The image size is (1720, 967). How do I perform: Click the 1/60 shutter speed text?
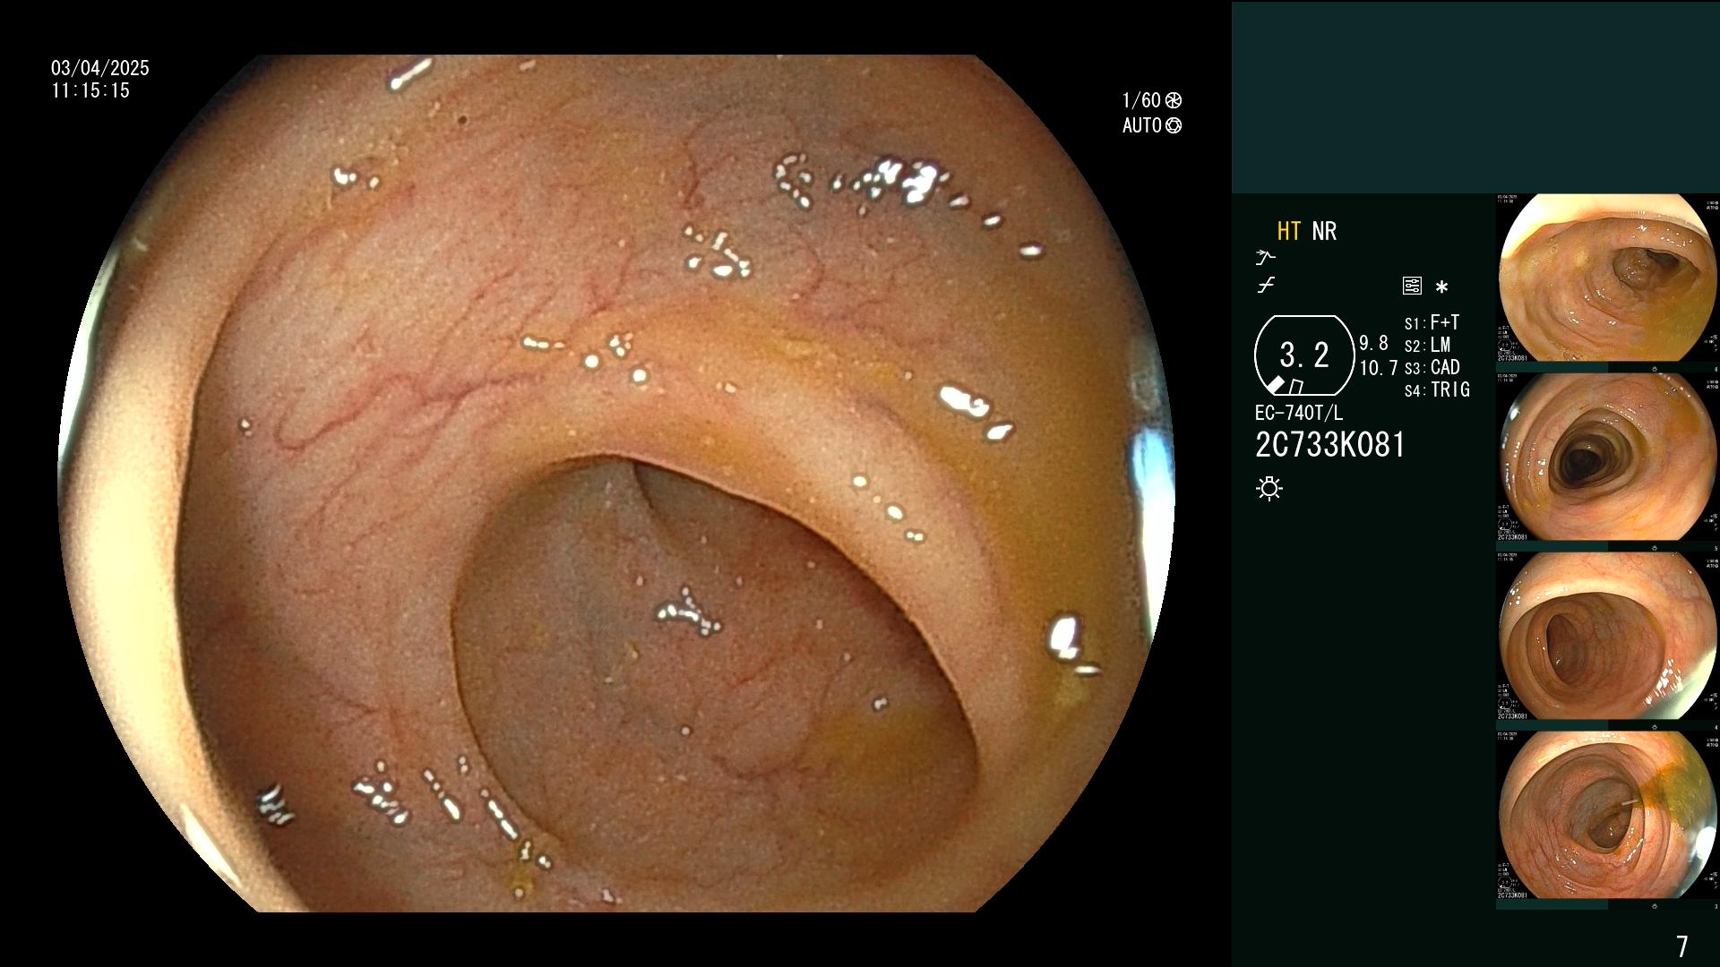point(1141,100)
